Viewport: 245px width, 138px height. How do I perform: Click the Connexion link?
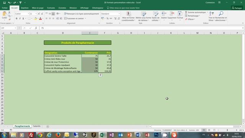click(x=210, y=3)
